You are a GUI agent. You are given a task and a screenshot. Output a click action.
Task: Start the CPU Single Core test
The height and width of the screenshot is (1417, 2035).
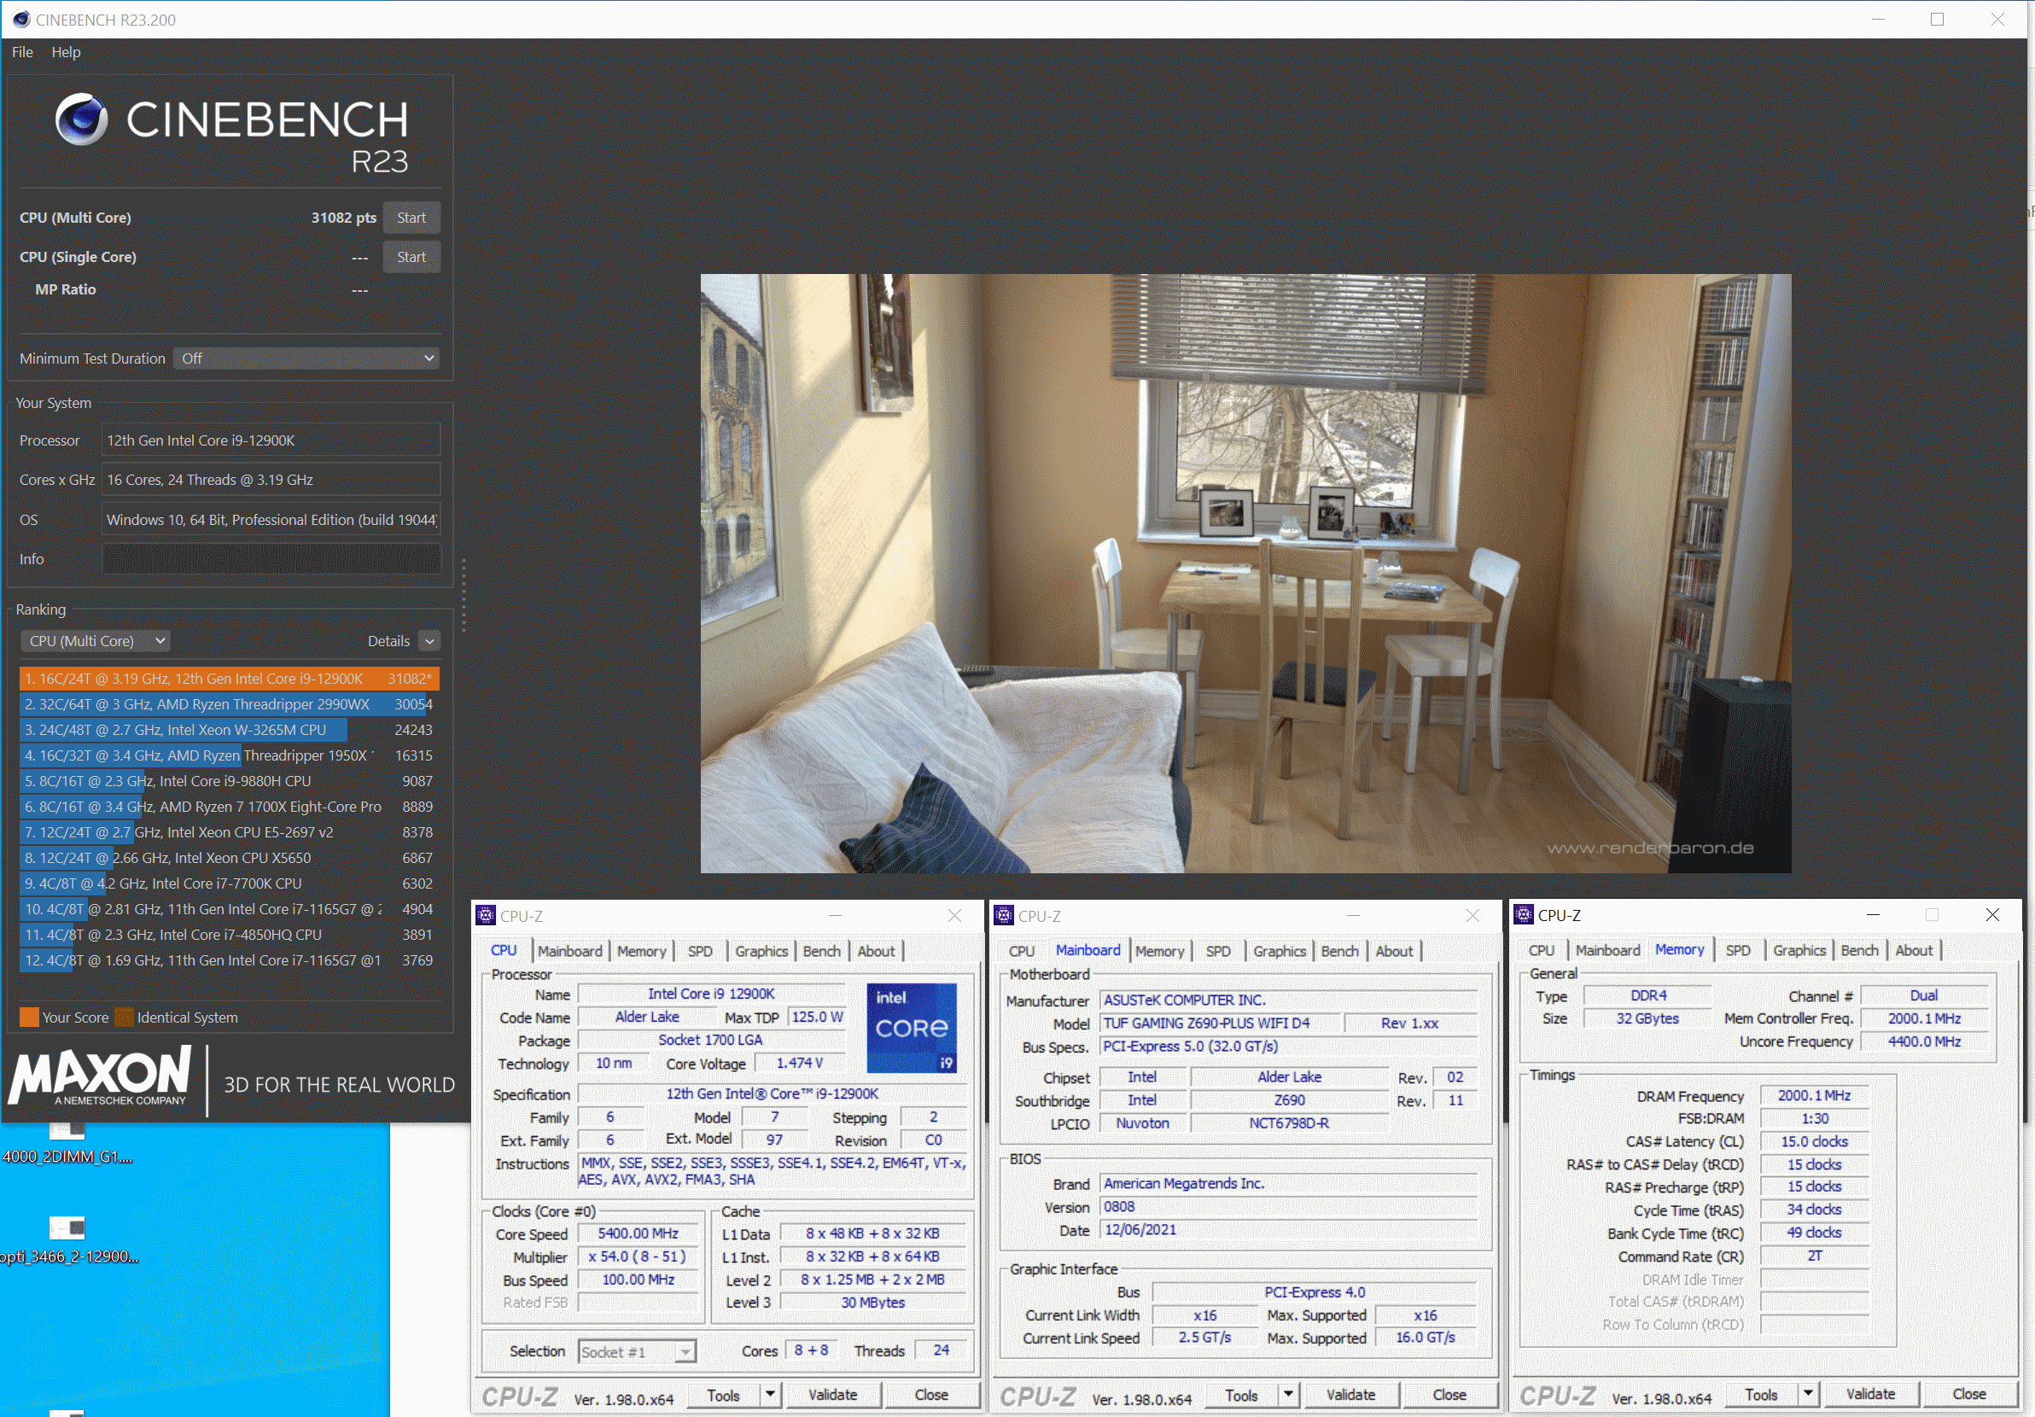click(411, 257)
